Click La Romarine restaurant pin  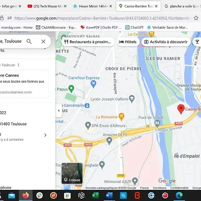(121, 117)
